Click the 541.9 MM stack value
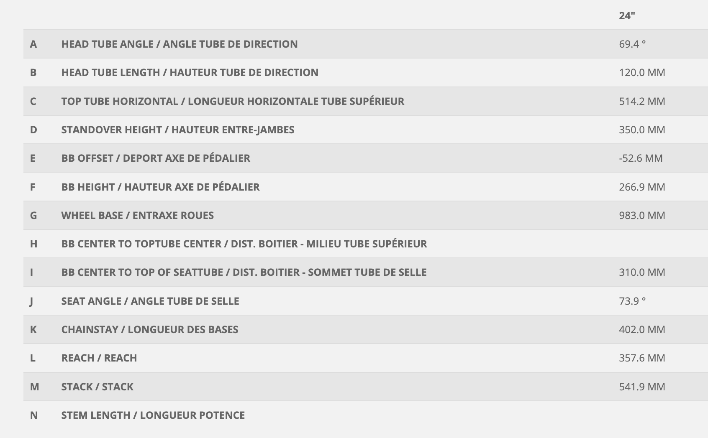Image resolution: width=708 pixels, height=438 pixels. (x=642, y=387)
